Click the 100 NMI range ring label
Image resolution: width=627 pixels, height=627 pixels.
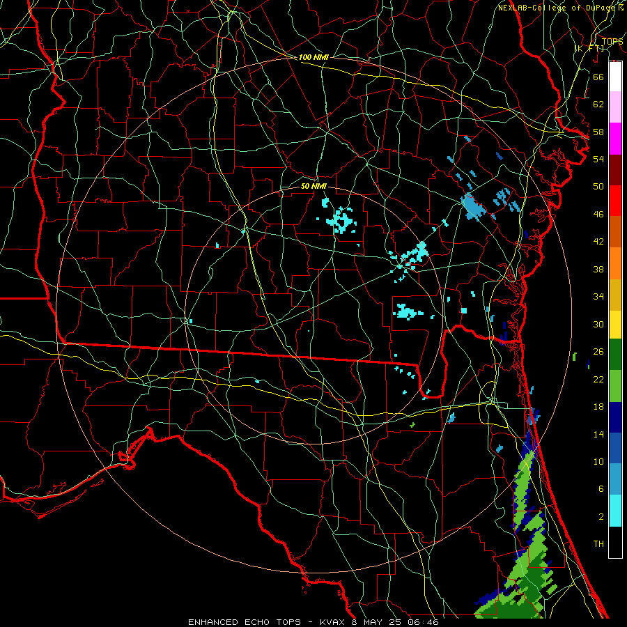[x=313, y=57]
